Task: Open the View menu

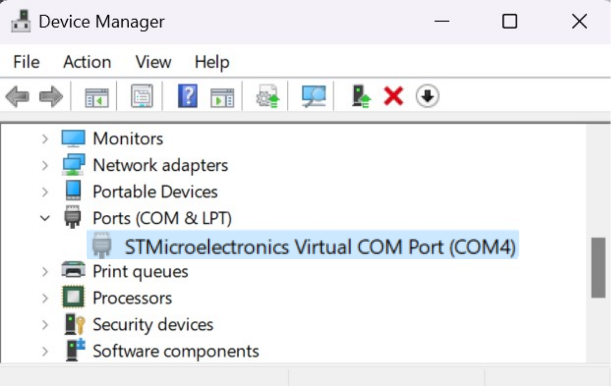Action: pyautogui.click(x=153, y=62)
